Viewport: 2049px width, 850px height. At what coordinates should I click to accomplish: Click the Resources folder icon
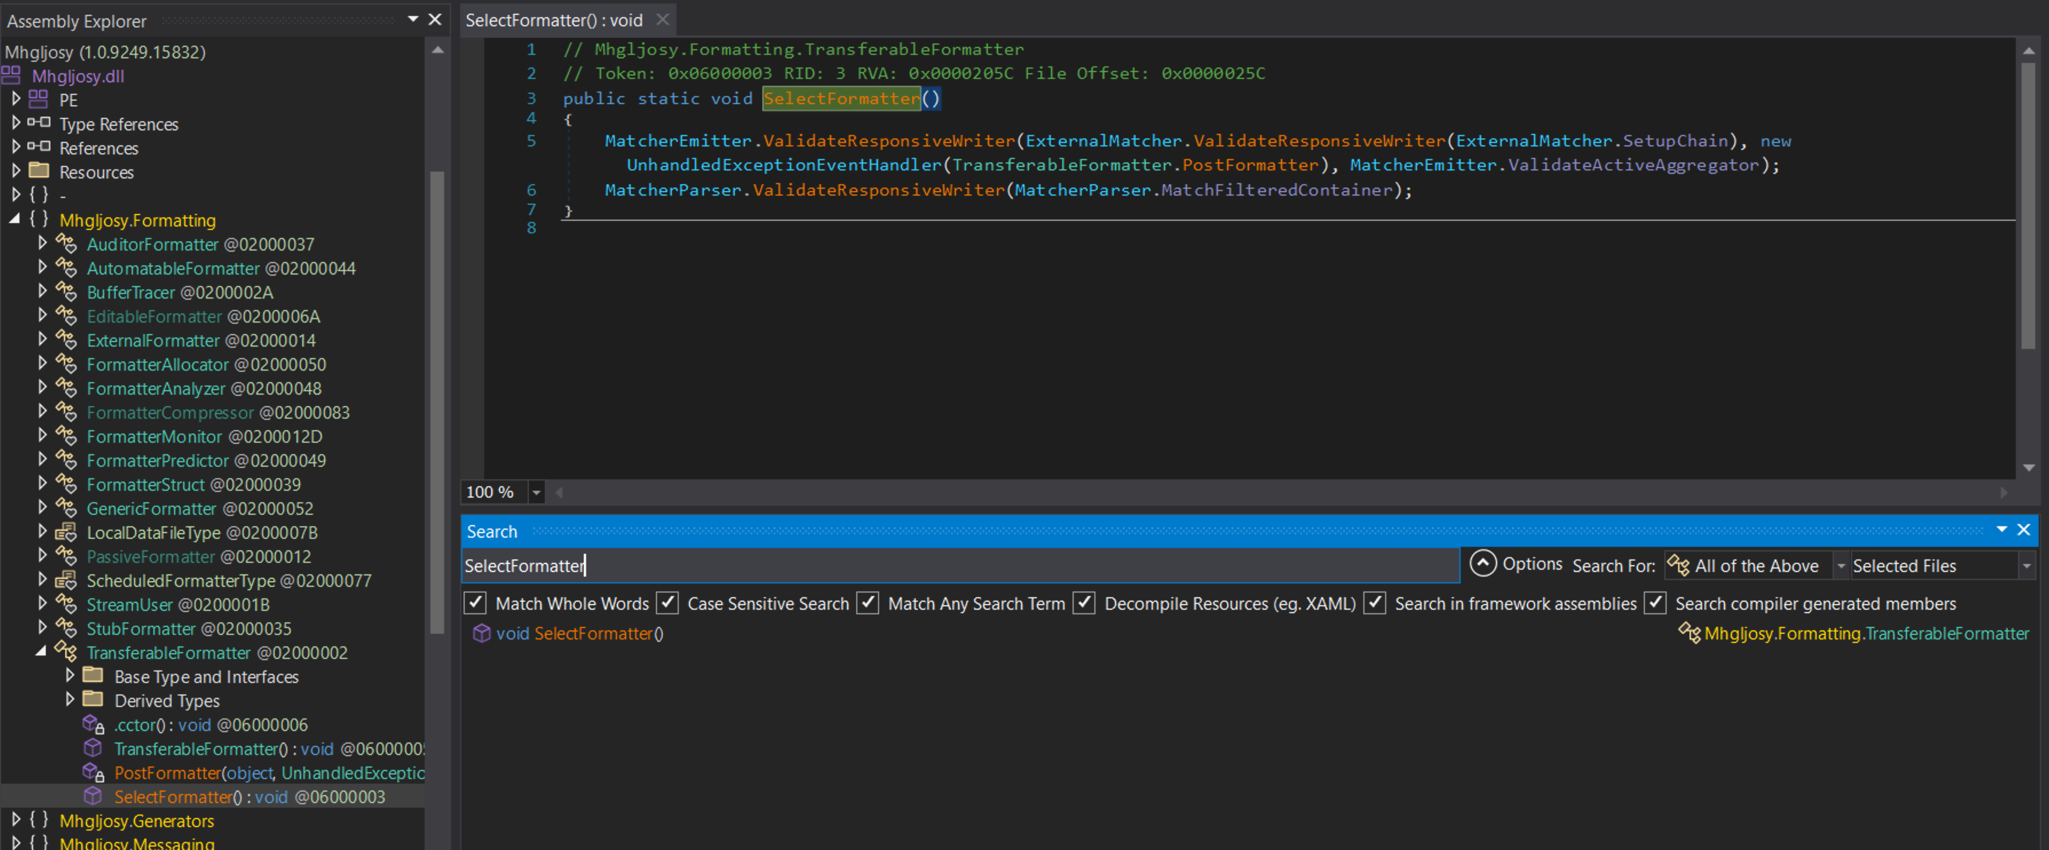(x=39, y=171)
